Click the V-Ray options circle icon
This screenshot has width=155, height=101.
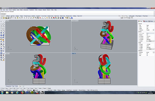click(122, 18)
